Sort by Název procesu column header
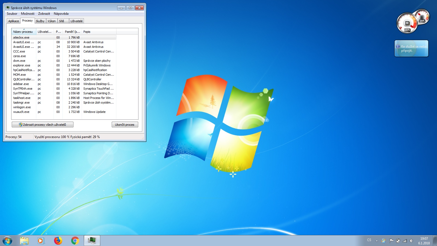The width and height of the screenshot is (437, 246). pos(24,32)
